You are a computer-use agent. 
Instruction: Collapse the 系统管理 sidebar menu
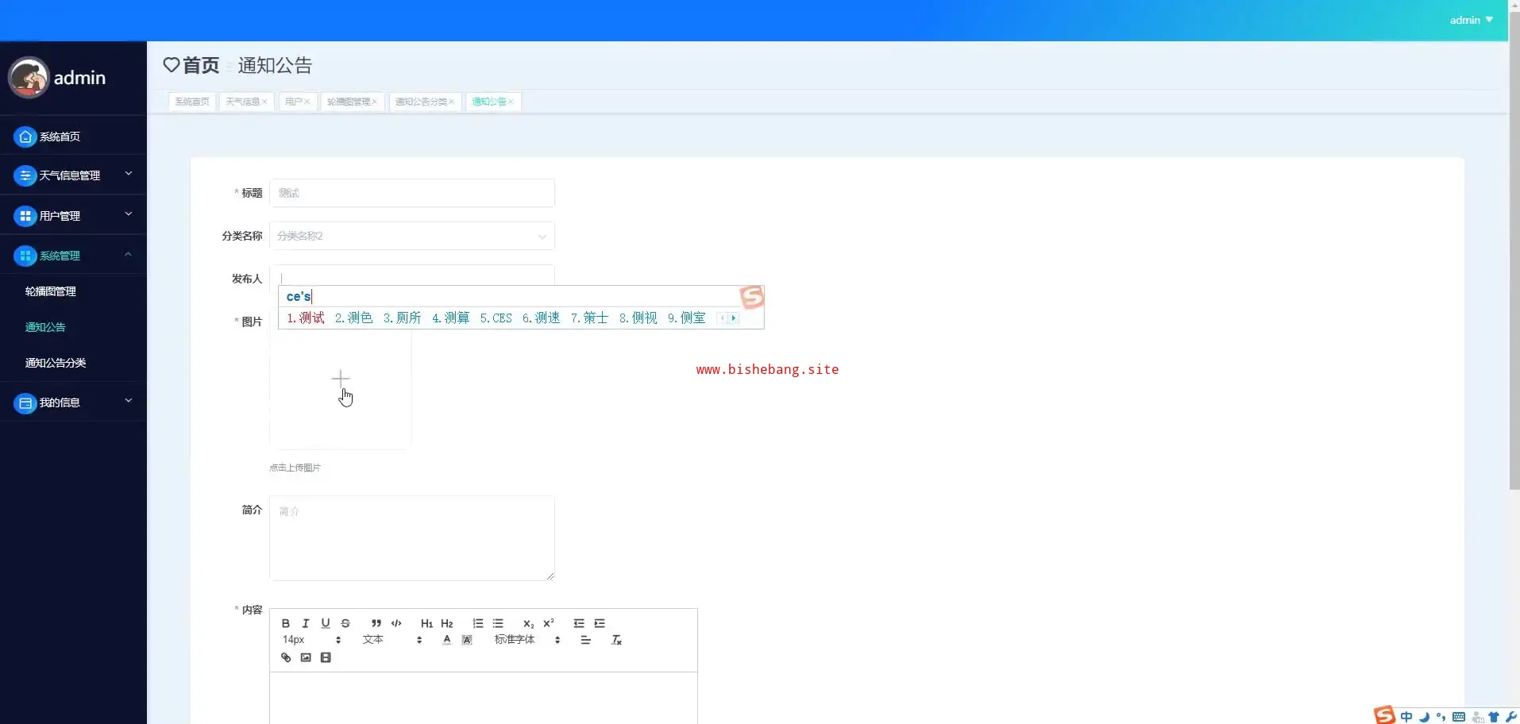coord(73,255)
